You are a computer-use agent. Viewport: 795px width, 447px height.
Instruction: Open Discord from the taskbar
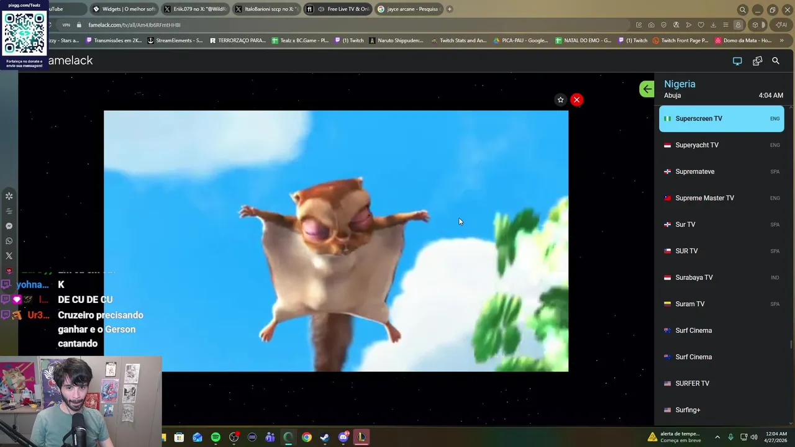pos(343,437)
